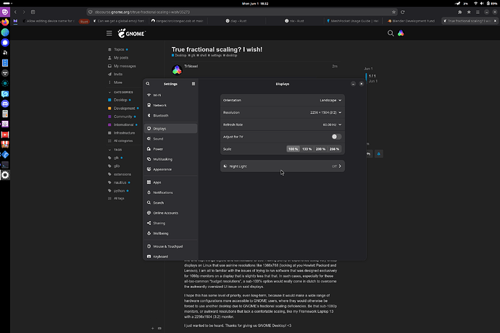The width and height of the screenshot is (500, 333).
Task: Open Notifications settings
Action: click(x=170, y=193)
